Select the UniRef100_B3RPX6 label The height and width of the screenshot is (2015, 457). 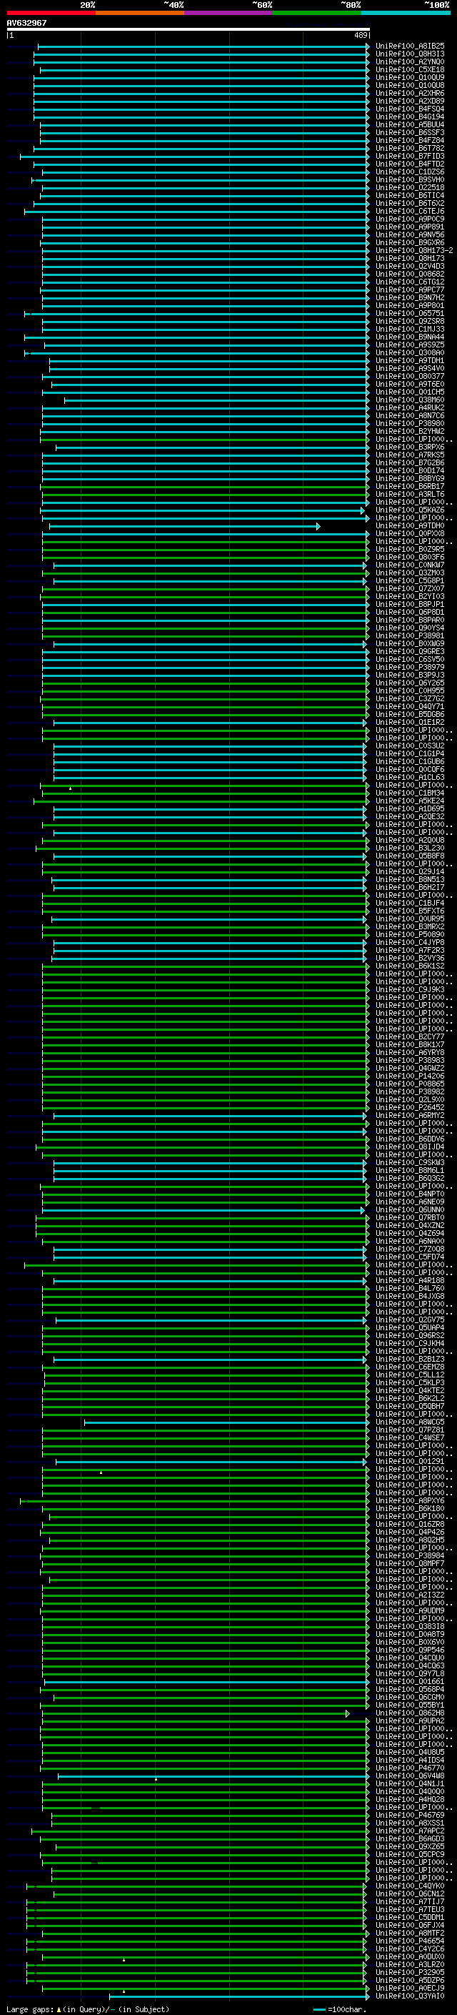[x=409, y=447]
